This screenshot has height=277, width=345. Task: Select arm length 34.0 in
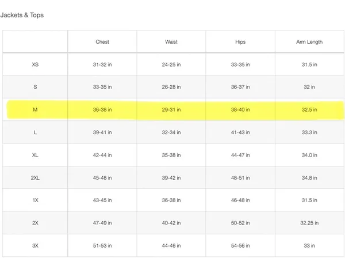(309, 155)
